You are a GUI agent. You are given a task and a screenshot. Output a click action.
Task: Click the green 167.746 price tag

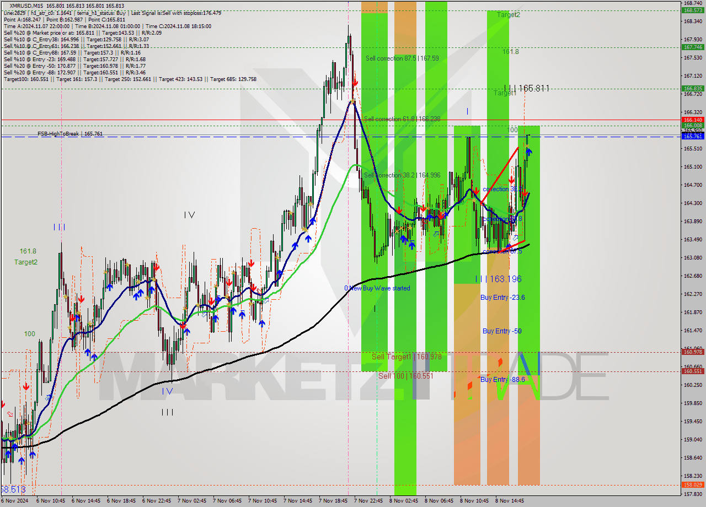[693, 47]
